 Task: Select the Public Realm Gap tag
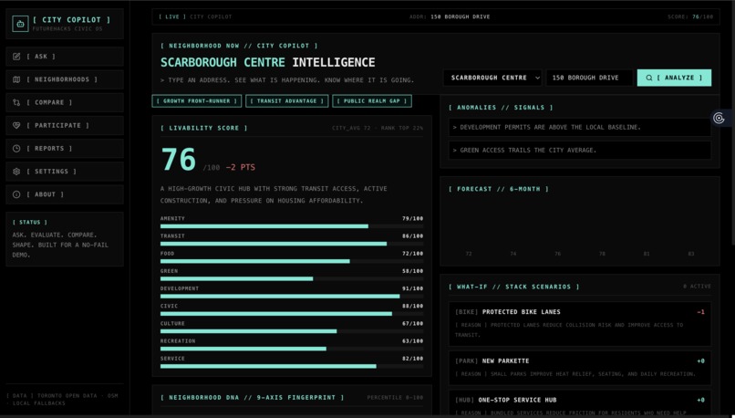372,101
